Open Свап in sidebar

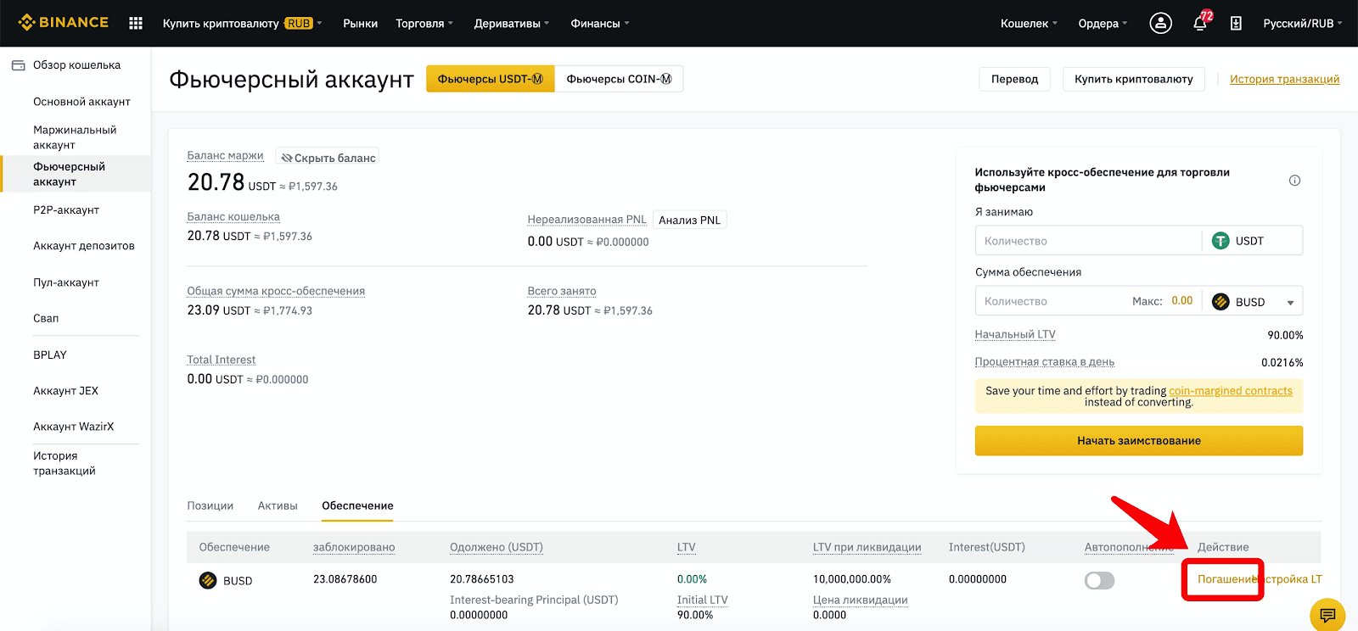point(46,319)
